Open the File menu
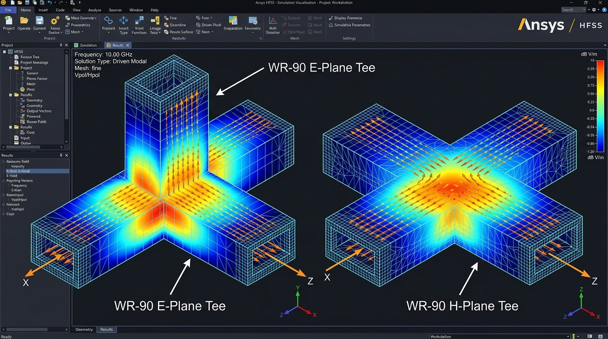 (8, 10)
